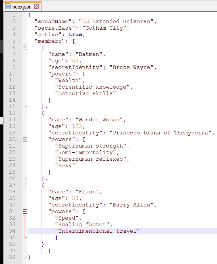This screenshot has height=264, width=217.
Task: Click line number 38 in the margin
Action: click(12, 257)
